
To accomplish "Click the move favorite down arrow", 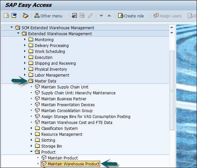I will tap(101, 16).
